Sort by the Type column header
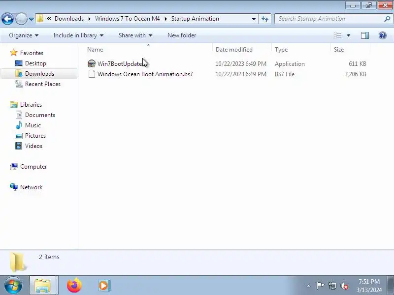 click(x=281, y=50)
